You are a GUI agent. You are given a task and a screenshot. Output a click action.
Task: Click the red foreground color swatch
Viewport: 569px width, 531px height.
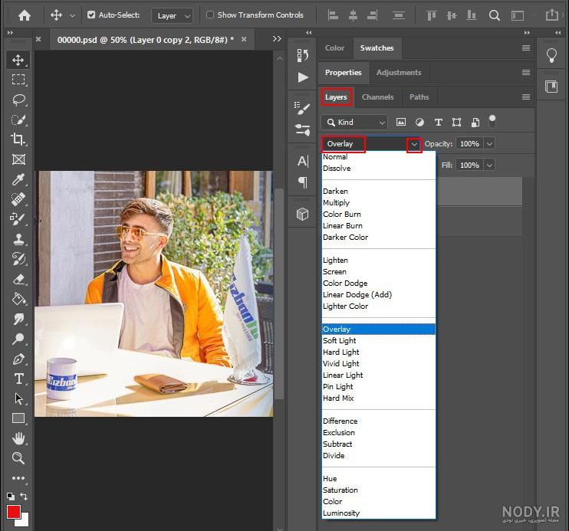point(13,512)
